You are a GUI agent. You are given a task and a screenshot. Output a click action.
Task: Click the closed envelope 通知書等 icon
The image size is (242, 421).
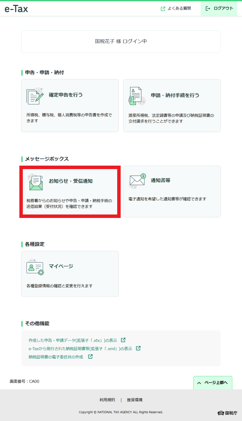click(137, 181)
